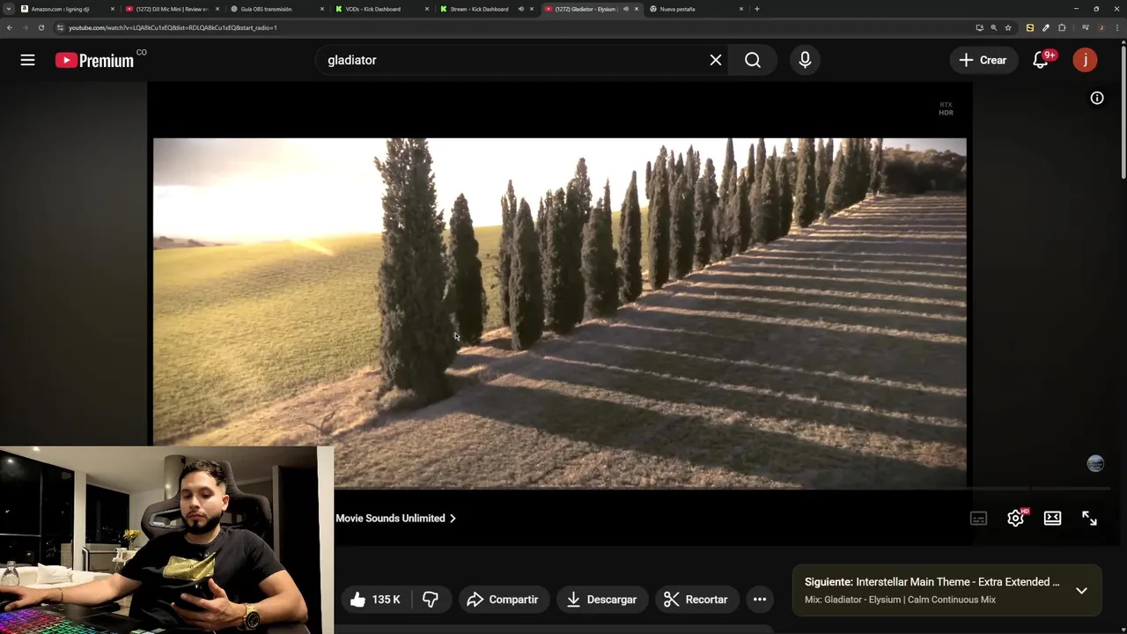Expand the Siguiente up-next panel chevron
1127x634 pixels.
pos(1081,591)
